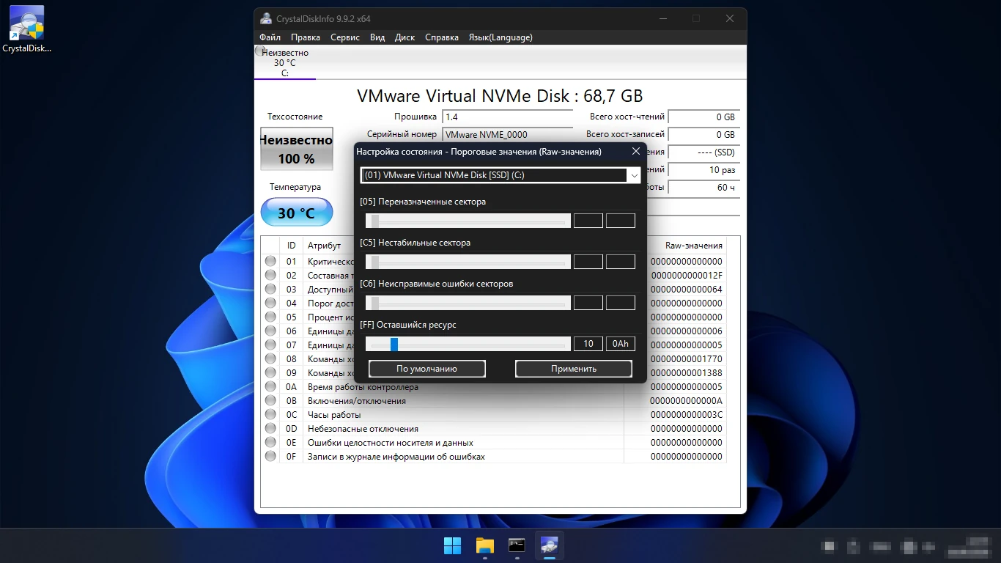Open the Сервис menu

click(345, 37)
